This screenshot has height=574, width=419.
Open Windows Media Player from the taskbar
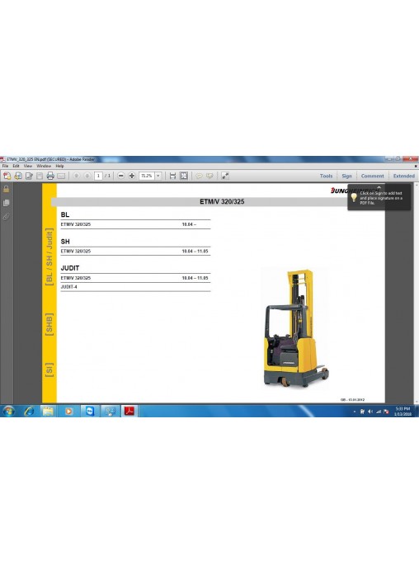pyautogui.click(x=68, y=411)
